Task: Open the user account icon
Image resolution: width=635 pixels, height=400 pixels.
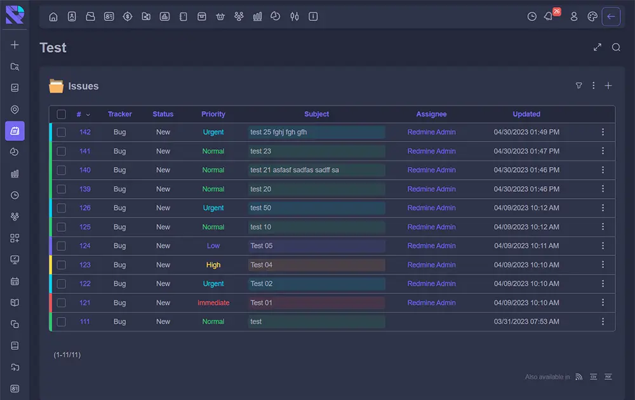Action: tap(574, 17)
